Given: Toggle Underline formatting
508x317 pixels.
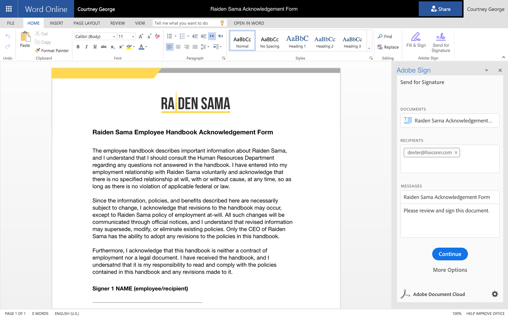Looking at the screenshot, I should pos(95,47).
